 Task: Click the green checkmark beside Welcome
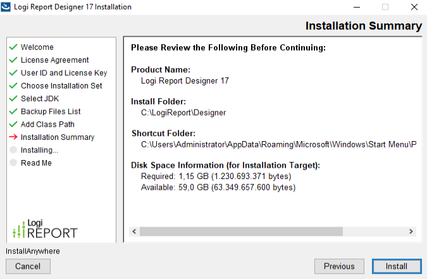(x=13, y=47)
